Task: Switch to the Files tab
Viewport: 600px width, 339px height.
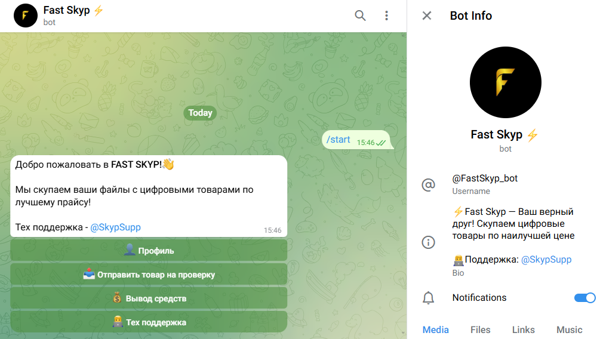Action: coord(480,330)
